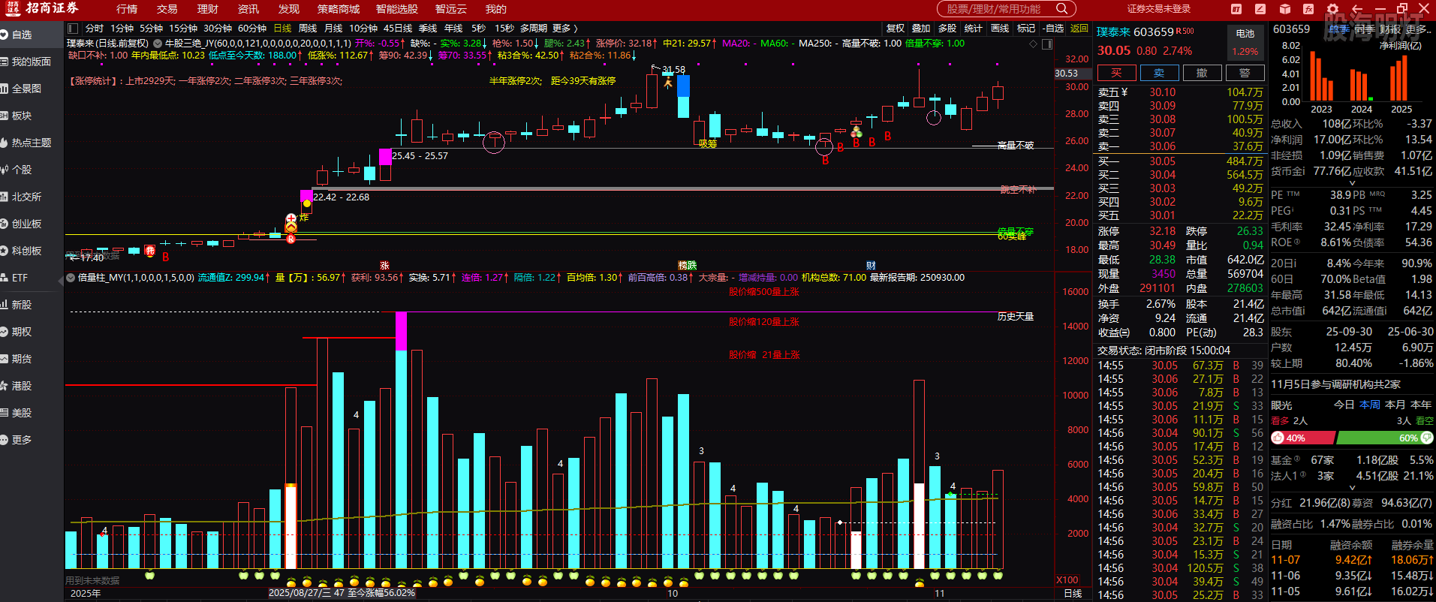The width and height of the screenshot is (1436, 602).
Task: Open the settings gear icon
Action: (x=1332, y=9)
